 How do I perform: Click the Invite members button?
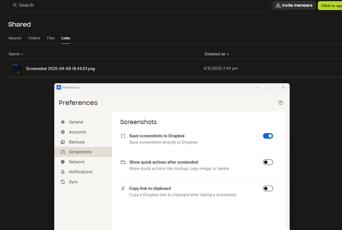(x=294, y=6)
